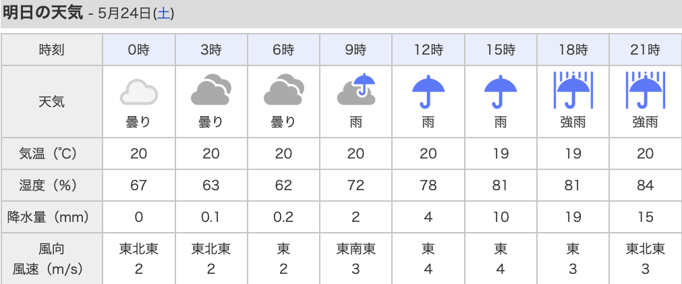The image size is (682, 284).
Task: Click the white cloud icon at 0時
Action: tap(139, 92)
